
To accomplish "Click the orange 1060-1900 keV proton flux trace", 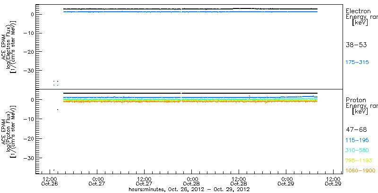I will [x=190, y=101].
